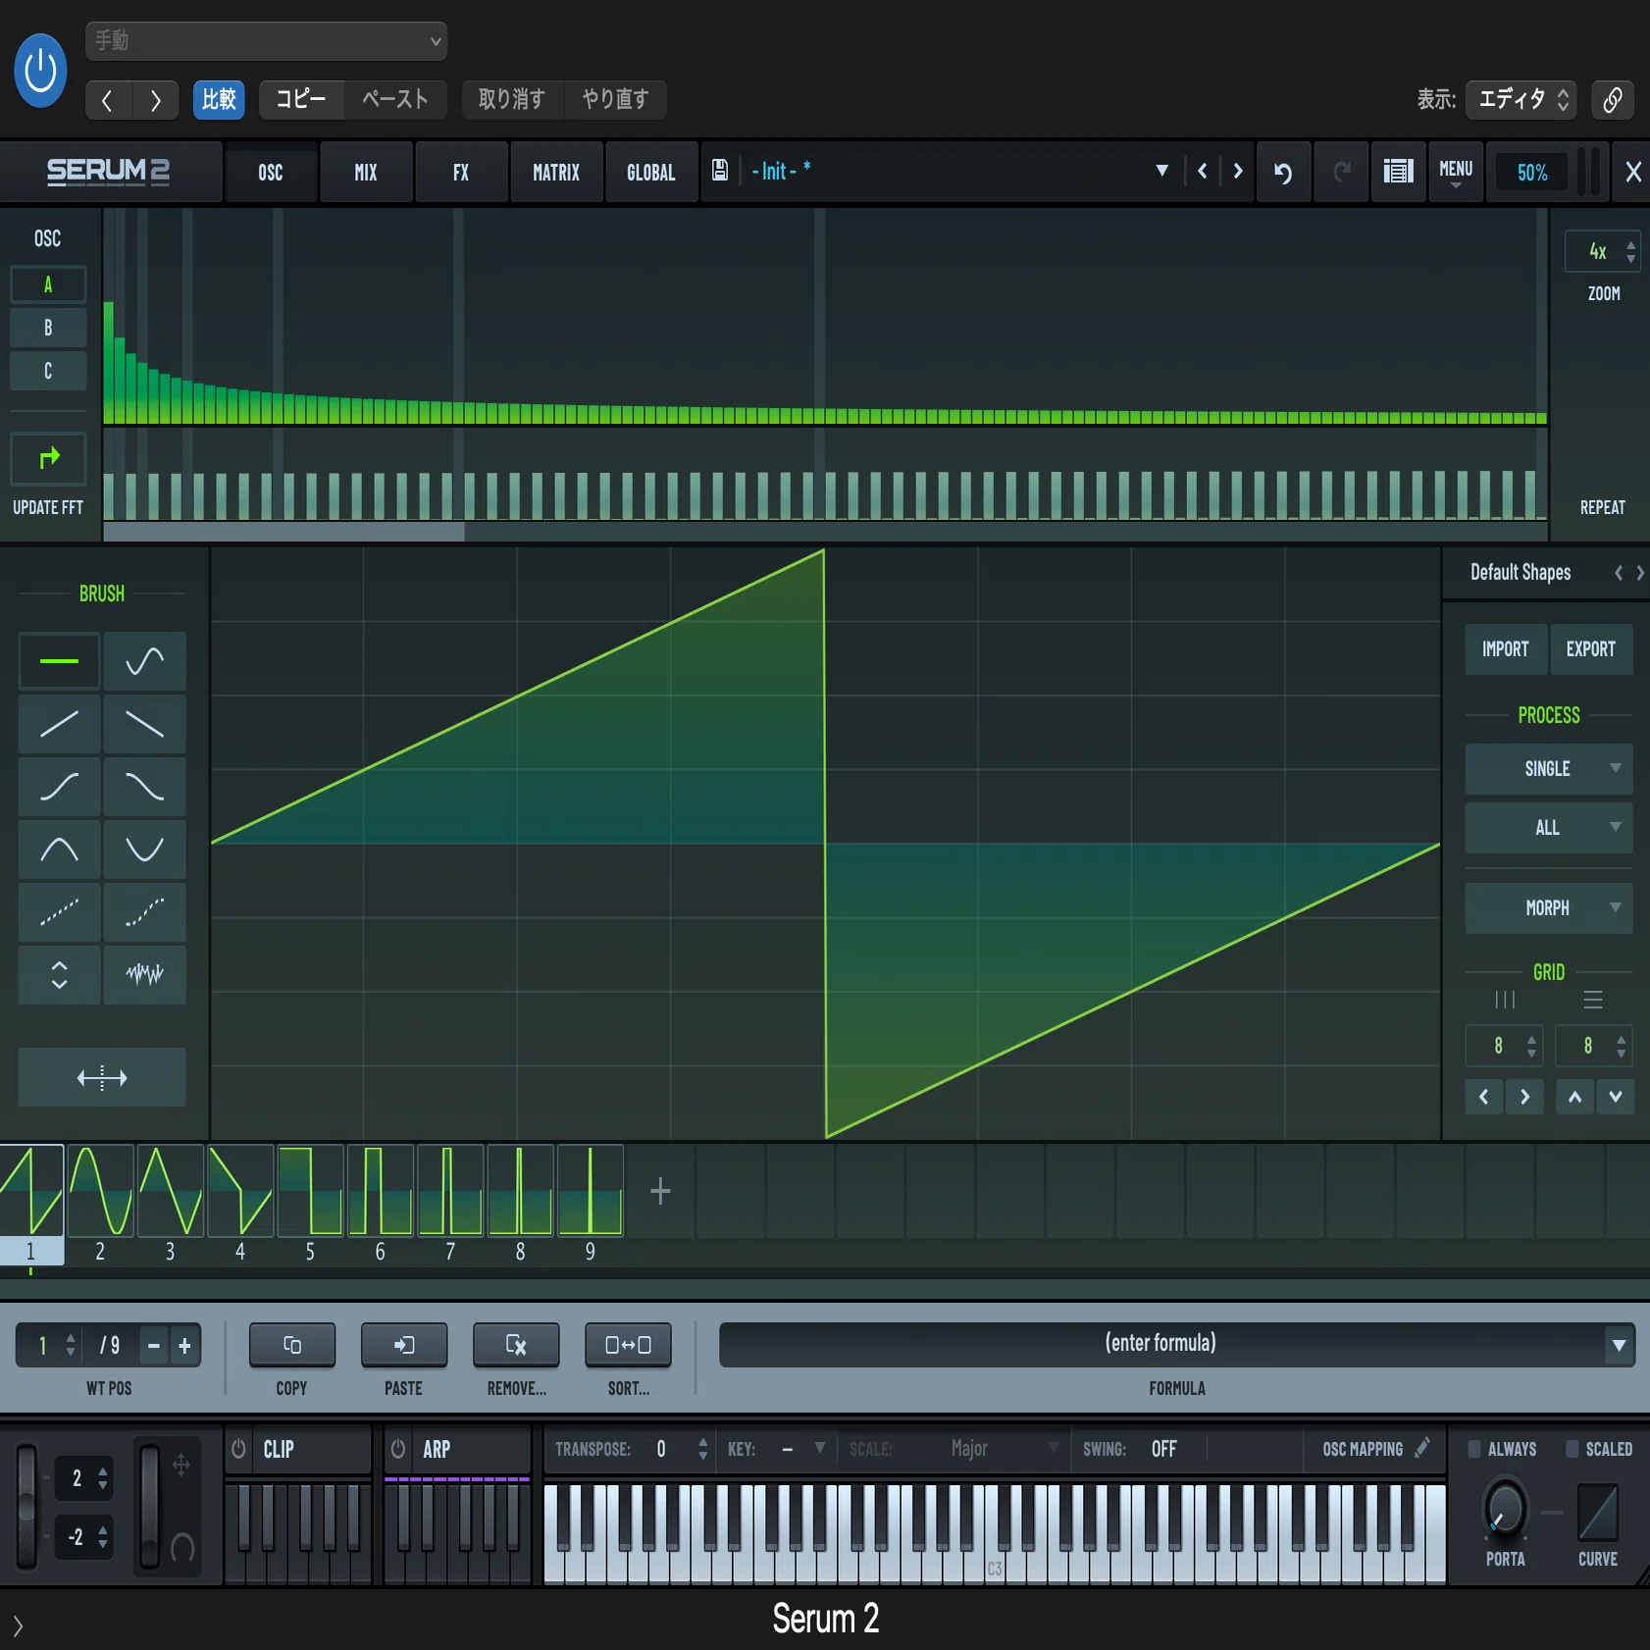Switch to the OSC tab
The image size is (1650, 1650).
pyautogui.click(x=271, y=173)
